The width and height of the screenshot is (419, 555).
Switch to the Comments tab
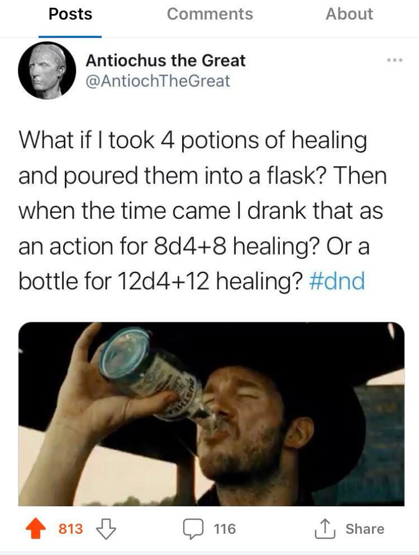point(209,15)
